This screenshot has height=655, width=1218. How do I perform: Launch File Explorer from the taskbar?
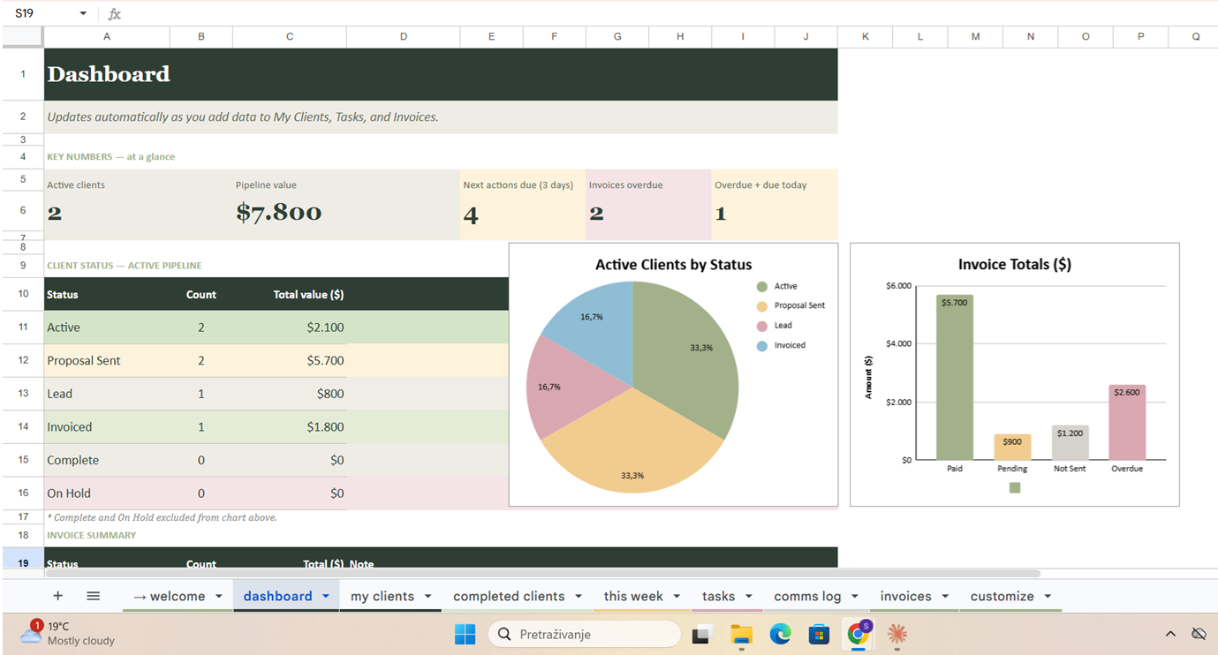tap(741, 634)
